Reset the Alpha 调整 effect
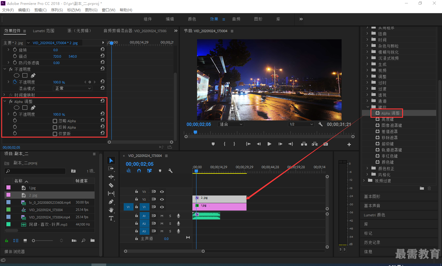The image size is (442, 266). click(103, 101)
